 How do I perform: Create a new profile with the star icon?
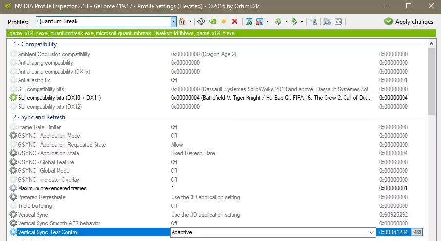224,21
